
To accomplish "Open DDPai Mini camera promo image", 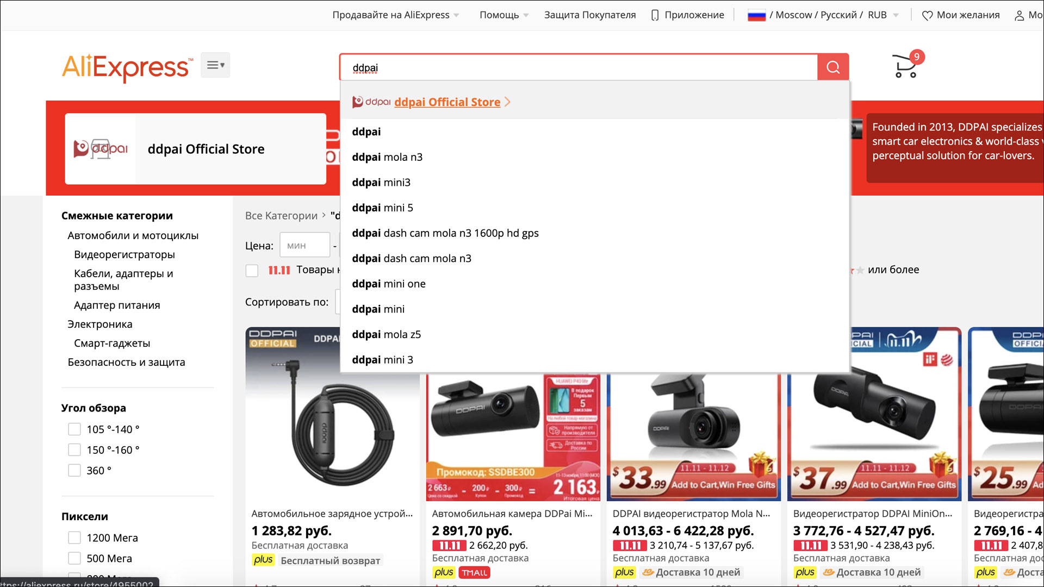I will click(513, 437).
